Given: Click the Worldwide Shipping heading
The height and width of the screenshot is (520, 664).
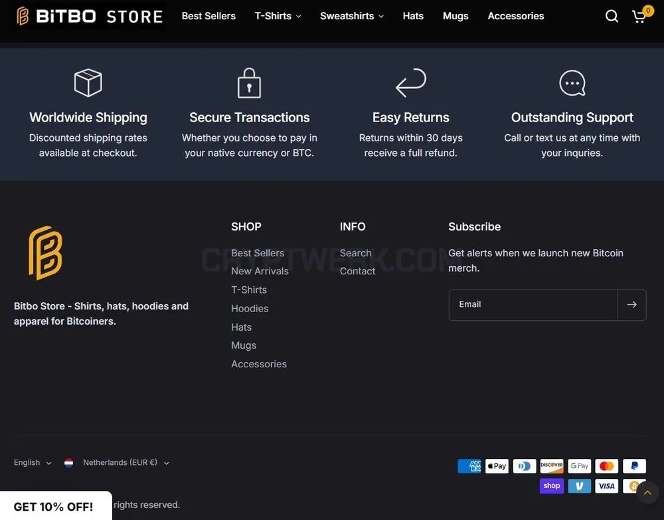Looking at the screenshot, I should pos(88,118).
